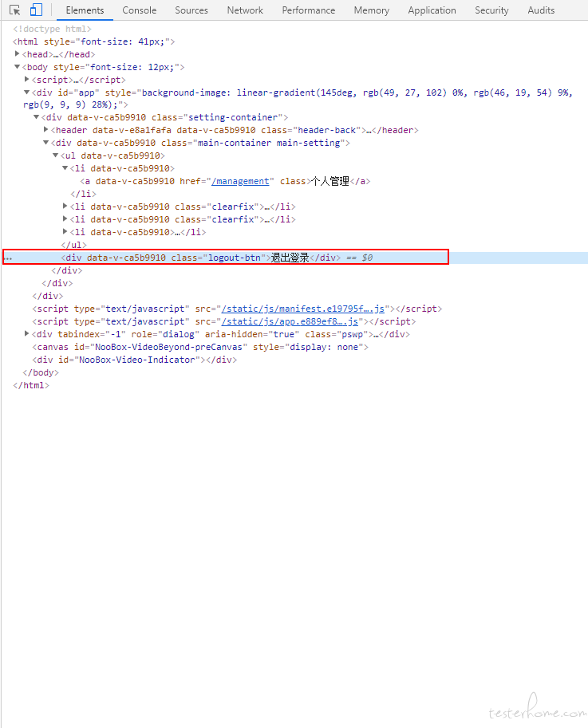Collapse the first li containing the management link

pos(65,168)
